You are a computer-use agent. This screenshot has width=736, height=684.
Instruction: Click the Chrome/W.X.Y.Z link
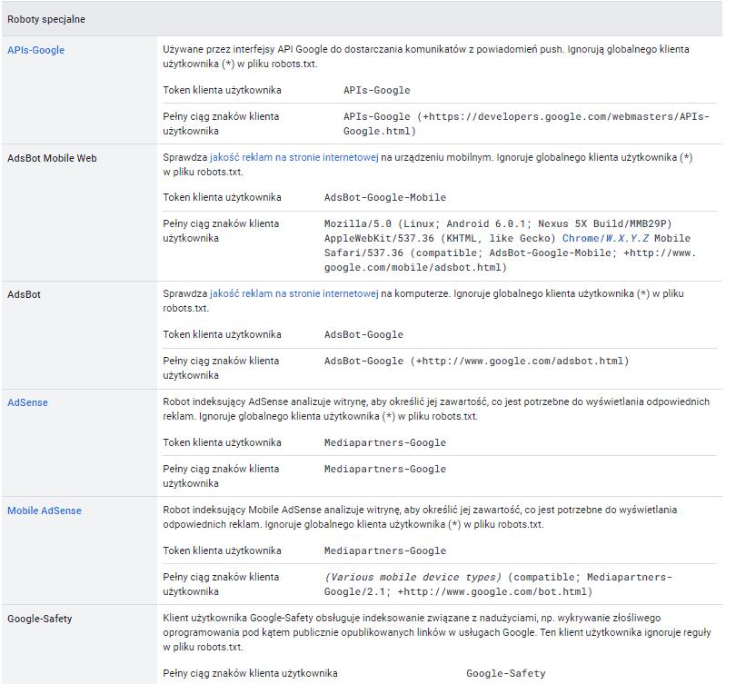605,238
